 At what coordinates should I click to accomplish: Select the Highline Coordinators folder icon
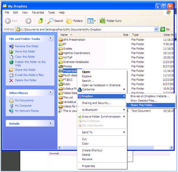[x=61, y=53]
